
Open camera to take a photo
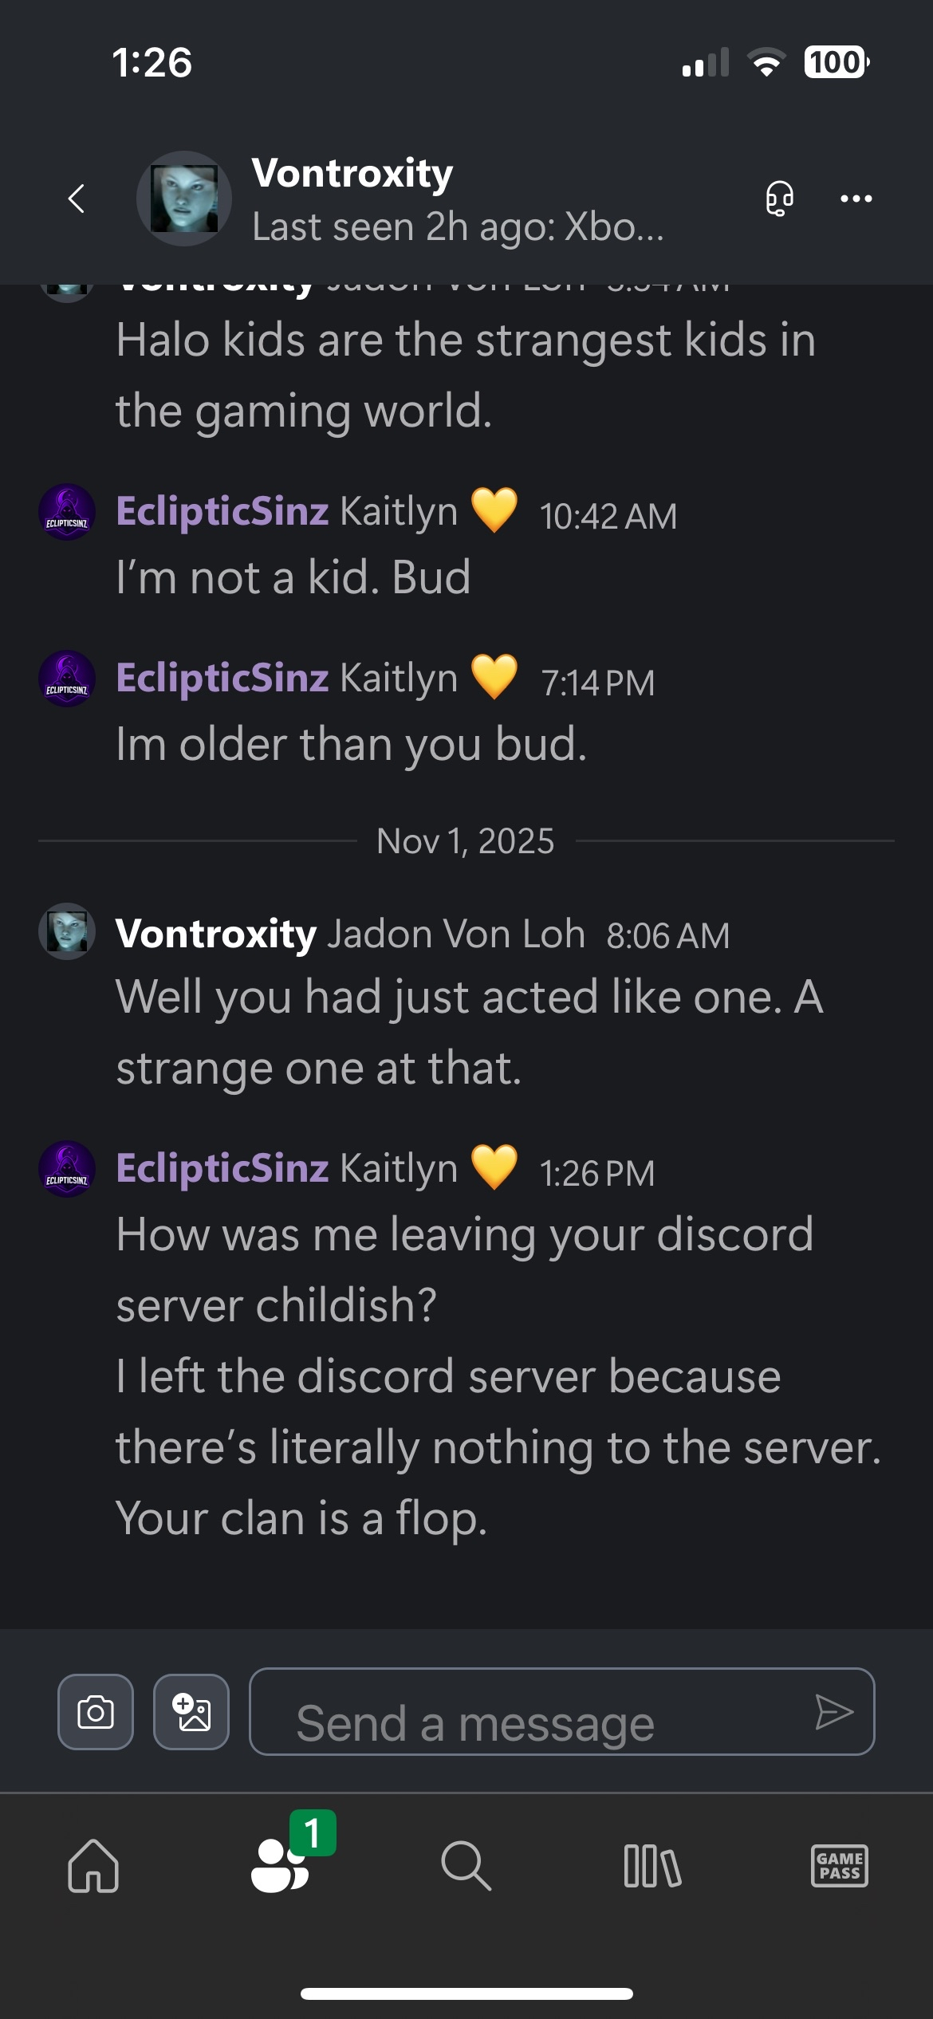click(x=96, y=1712)
